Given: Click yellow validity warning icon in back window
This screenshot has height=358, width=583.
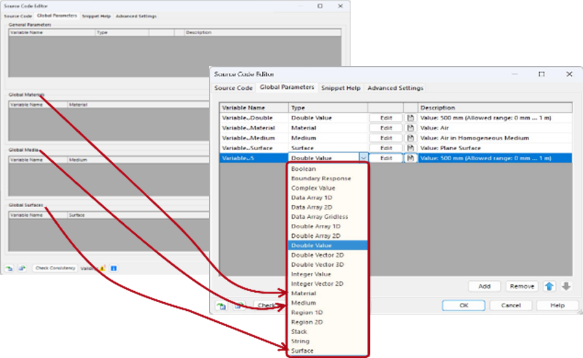Looking at the screenshot, I should pos(102,268).
